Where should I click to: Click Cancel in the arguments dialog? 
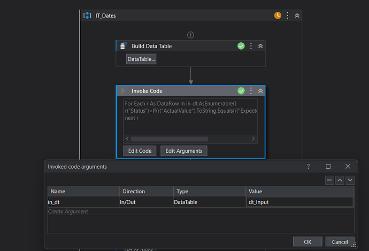[340, 242]
